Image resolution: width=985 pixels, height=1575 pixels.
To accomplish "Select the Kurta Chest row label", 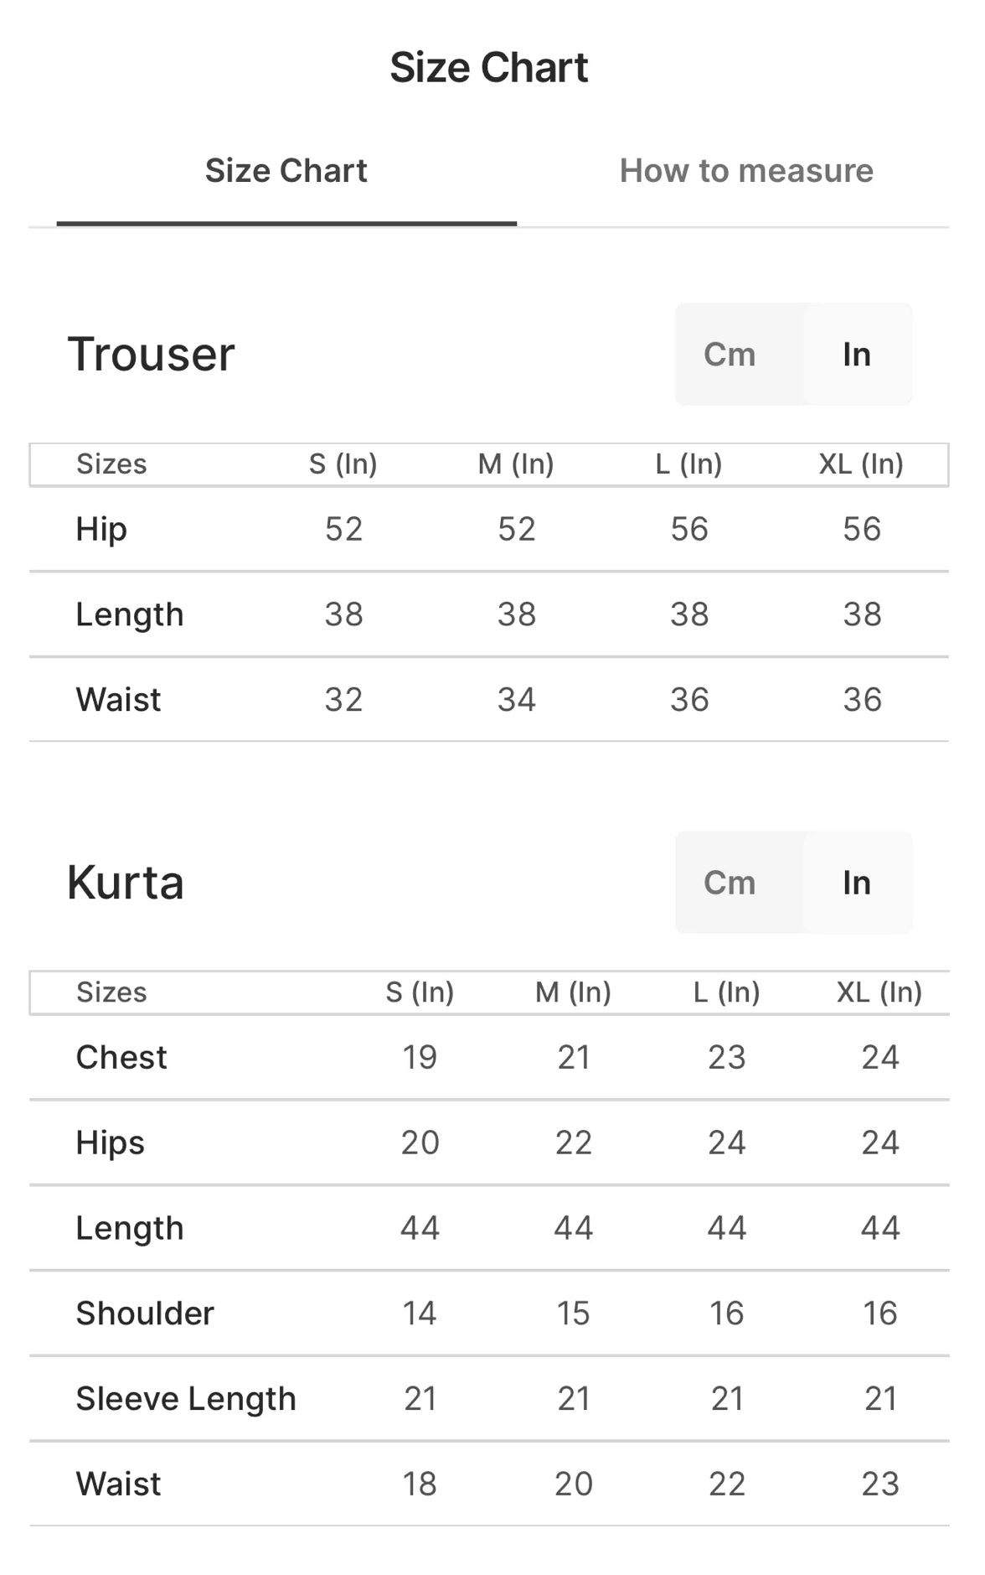I will coord(121,1058).
